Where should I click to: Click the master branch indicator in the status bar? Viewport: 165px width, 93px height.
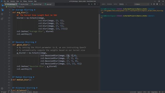click(x=4, y=92)
